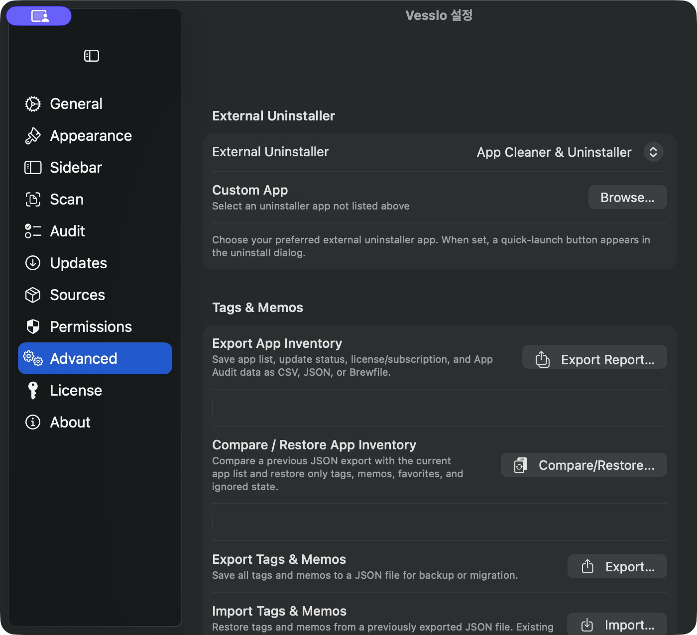Click 'Save all tags and memos' description
The height and width of the screenshot is (635, 697).
tap(365, 575)
